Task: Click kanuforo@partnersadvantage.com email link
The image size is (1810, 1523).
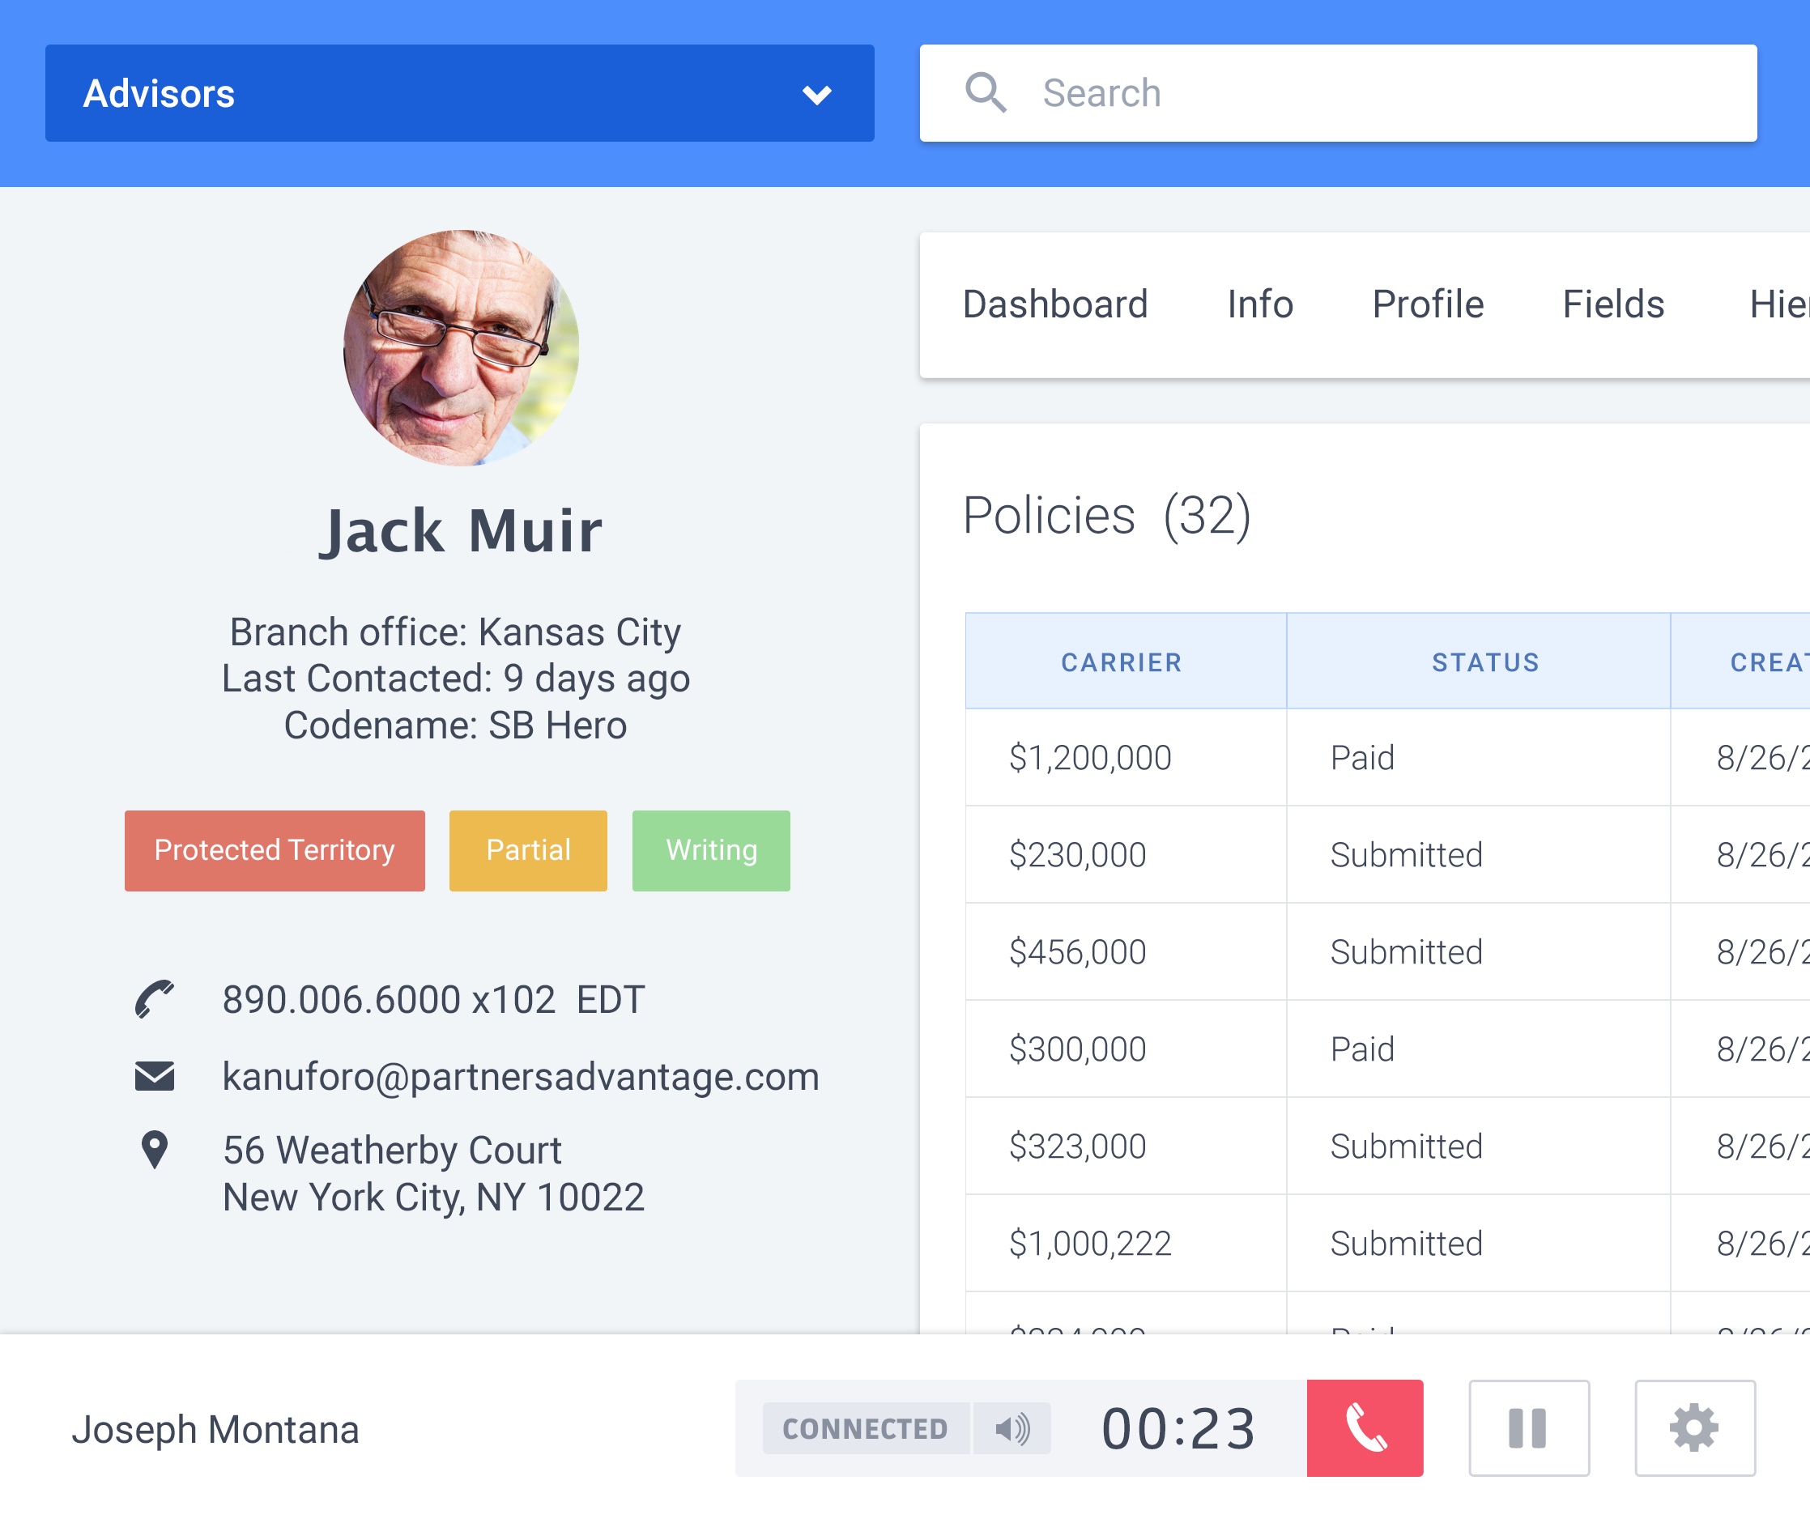Action: point(520,1076)
